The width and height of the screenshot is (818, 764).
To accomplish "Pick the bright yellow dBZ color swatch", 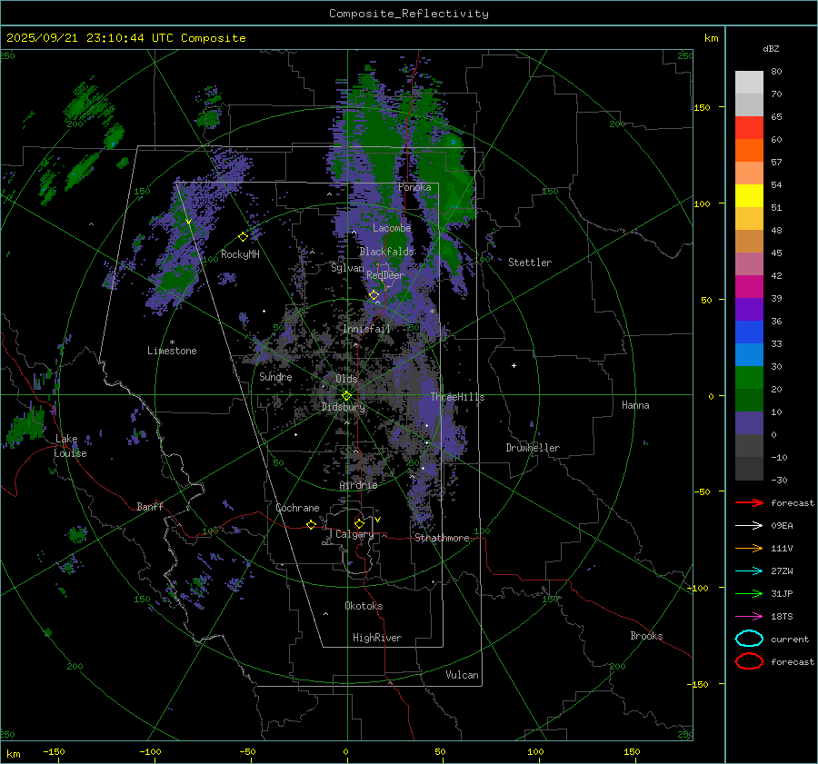I will [749, 195].
